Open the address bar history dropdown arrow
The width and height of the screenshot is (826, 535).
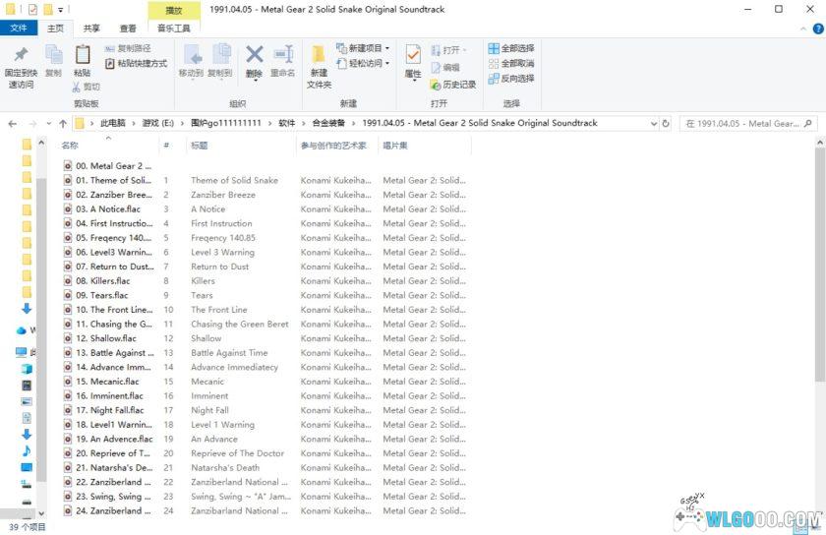[x=651, y=124]
